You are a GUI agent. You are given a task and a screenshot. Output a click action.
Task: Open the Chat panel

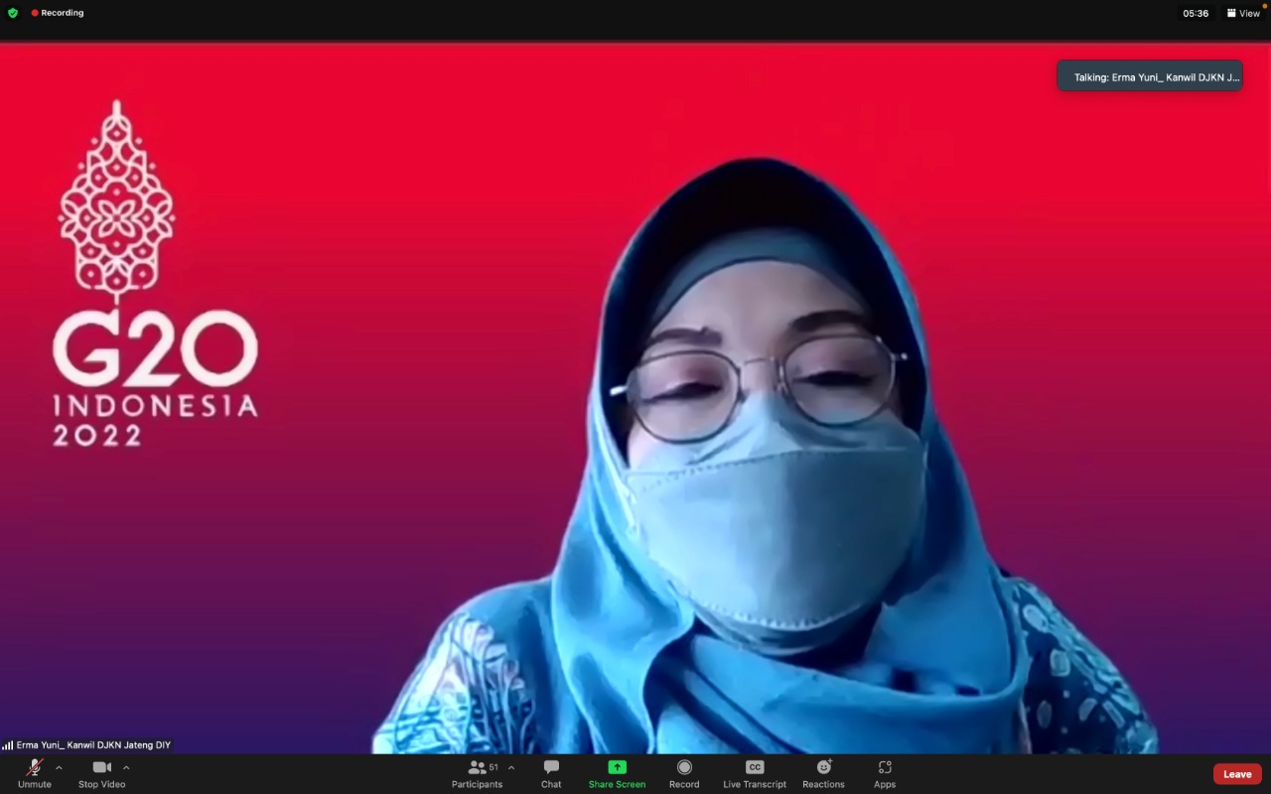pos(551,773)
